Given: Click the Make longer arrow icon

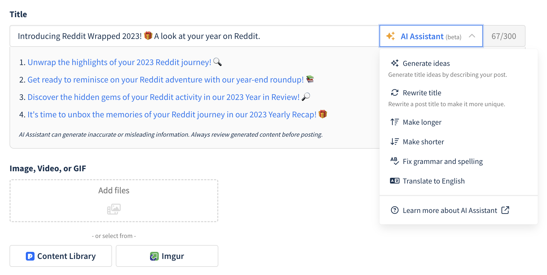Looking at the screenshot, I should 395,122.
